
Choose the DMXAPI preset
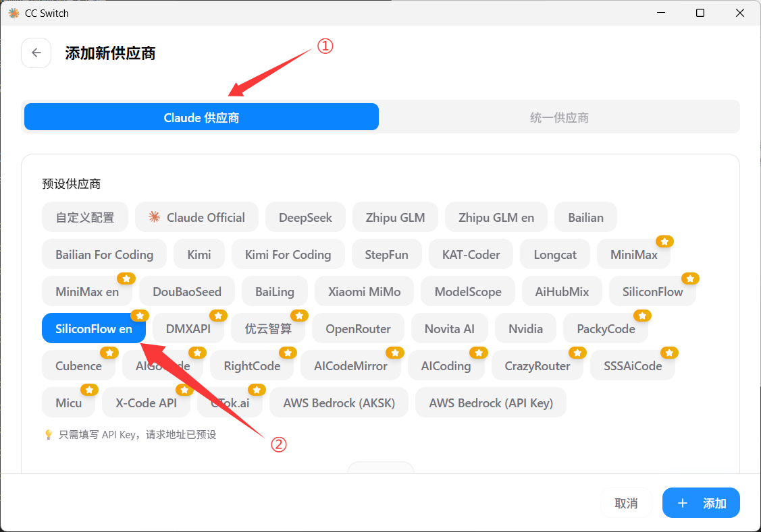pos(188,328)
